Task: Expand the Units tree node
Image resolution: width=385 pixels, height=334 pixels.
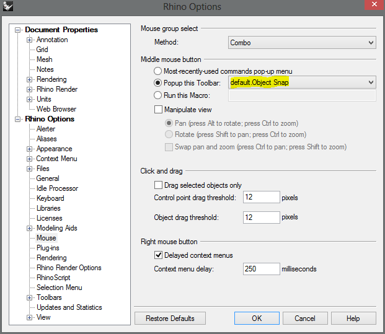Action: (x=30, y=99)
